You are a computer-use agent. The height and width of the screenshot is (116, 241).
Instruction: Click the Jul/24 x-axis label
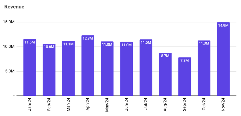click(x=146, y=104)
